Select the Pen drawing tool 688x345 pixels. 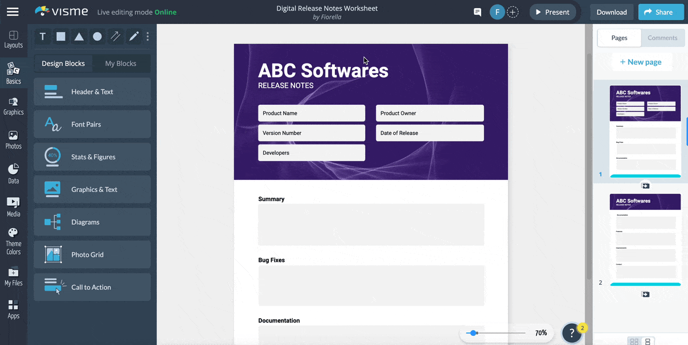133,36
